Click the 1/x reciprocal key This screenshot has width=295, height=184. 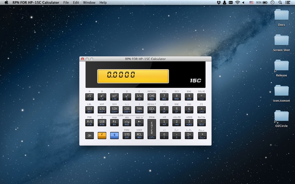pyautogui.click(x=139, y=97)
